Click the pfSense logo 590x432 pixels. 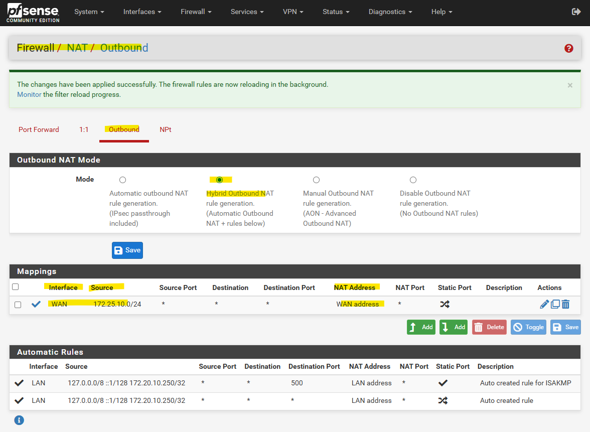[x=33, y=13]
